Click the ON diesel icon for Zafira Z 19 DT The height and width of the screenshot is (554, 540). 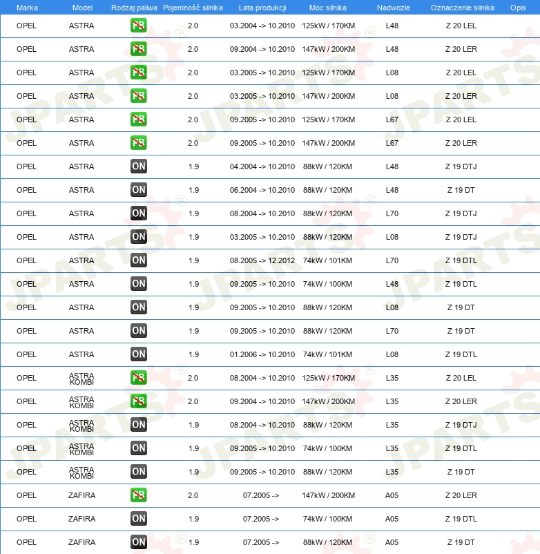click(x=139, y=542)
